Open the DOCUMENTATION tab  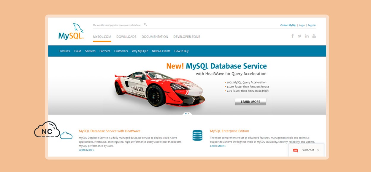pos(155,37)
